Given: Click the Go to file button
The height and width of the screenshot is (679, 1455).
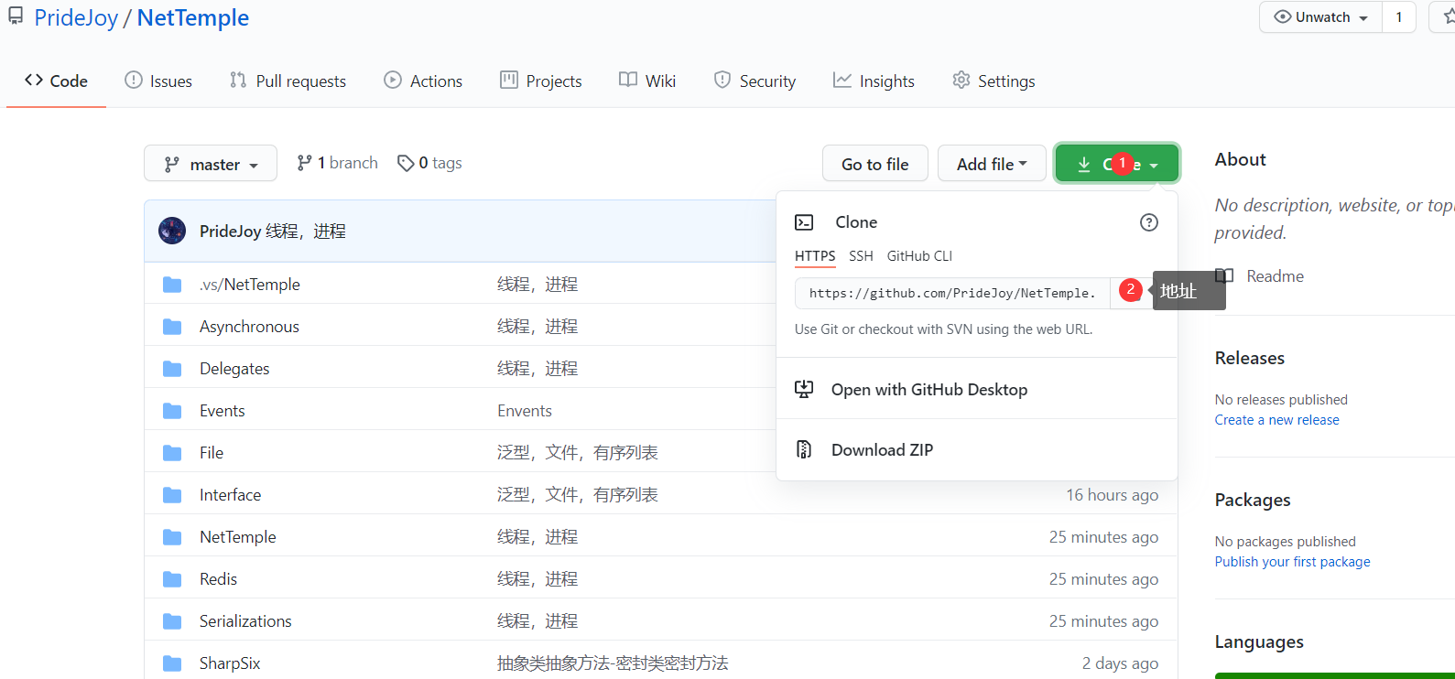Looking at the screenshot, I should point(875,164).
